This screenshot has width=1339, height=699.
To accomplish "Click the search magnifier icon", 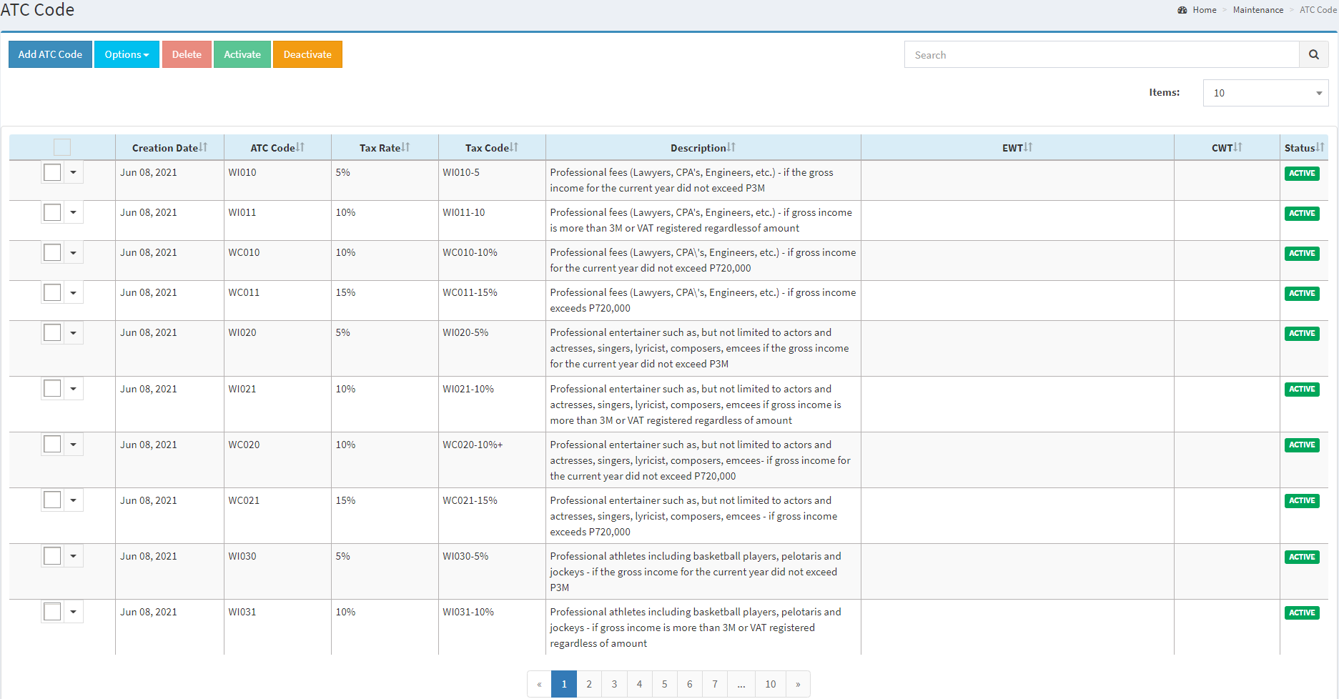I will click(1314, 54).
